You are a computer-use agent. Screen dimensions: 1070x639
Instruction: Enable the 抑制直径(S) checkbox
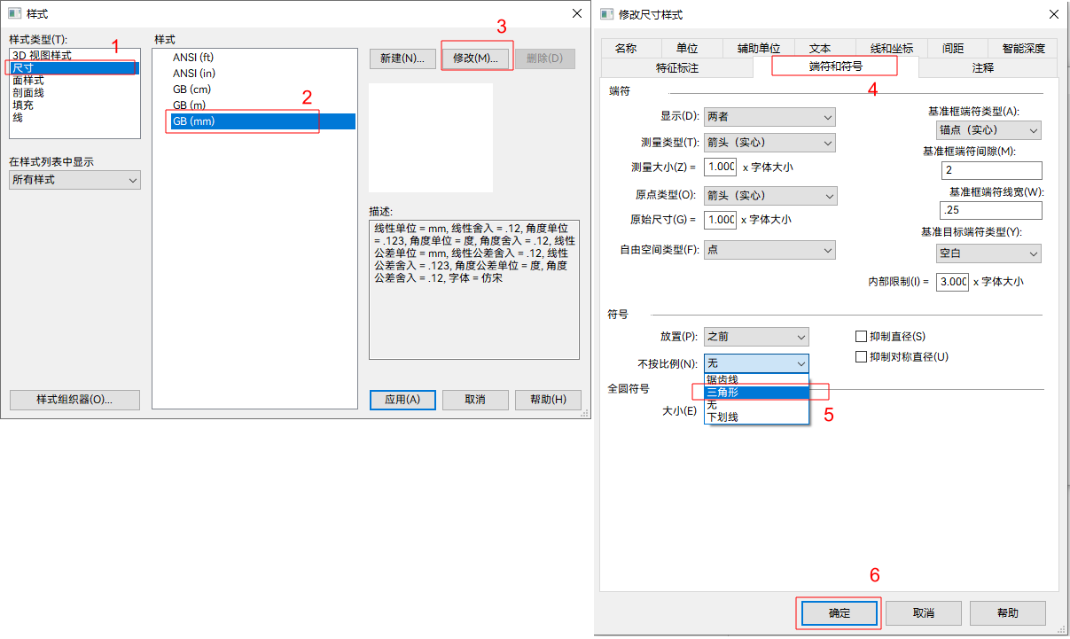coord(861,337)
